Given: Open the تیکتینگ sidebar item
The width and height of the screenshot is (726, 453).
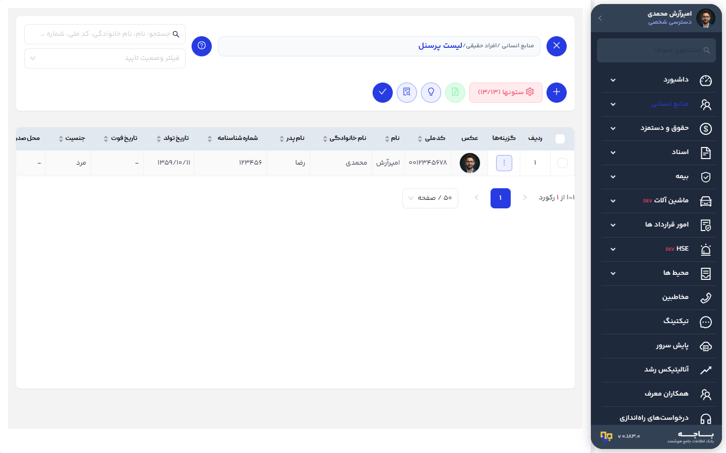Looking at the screenshot, I should coord(658,322).
